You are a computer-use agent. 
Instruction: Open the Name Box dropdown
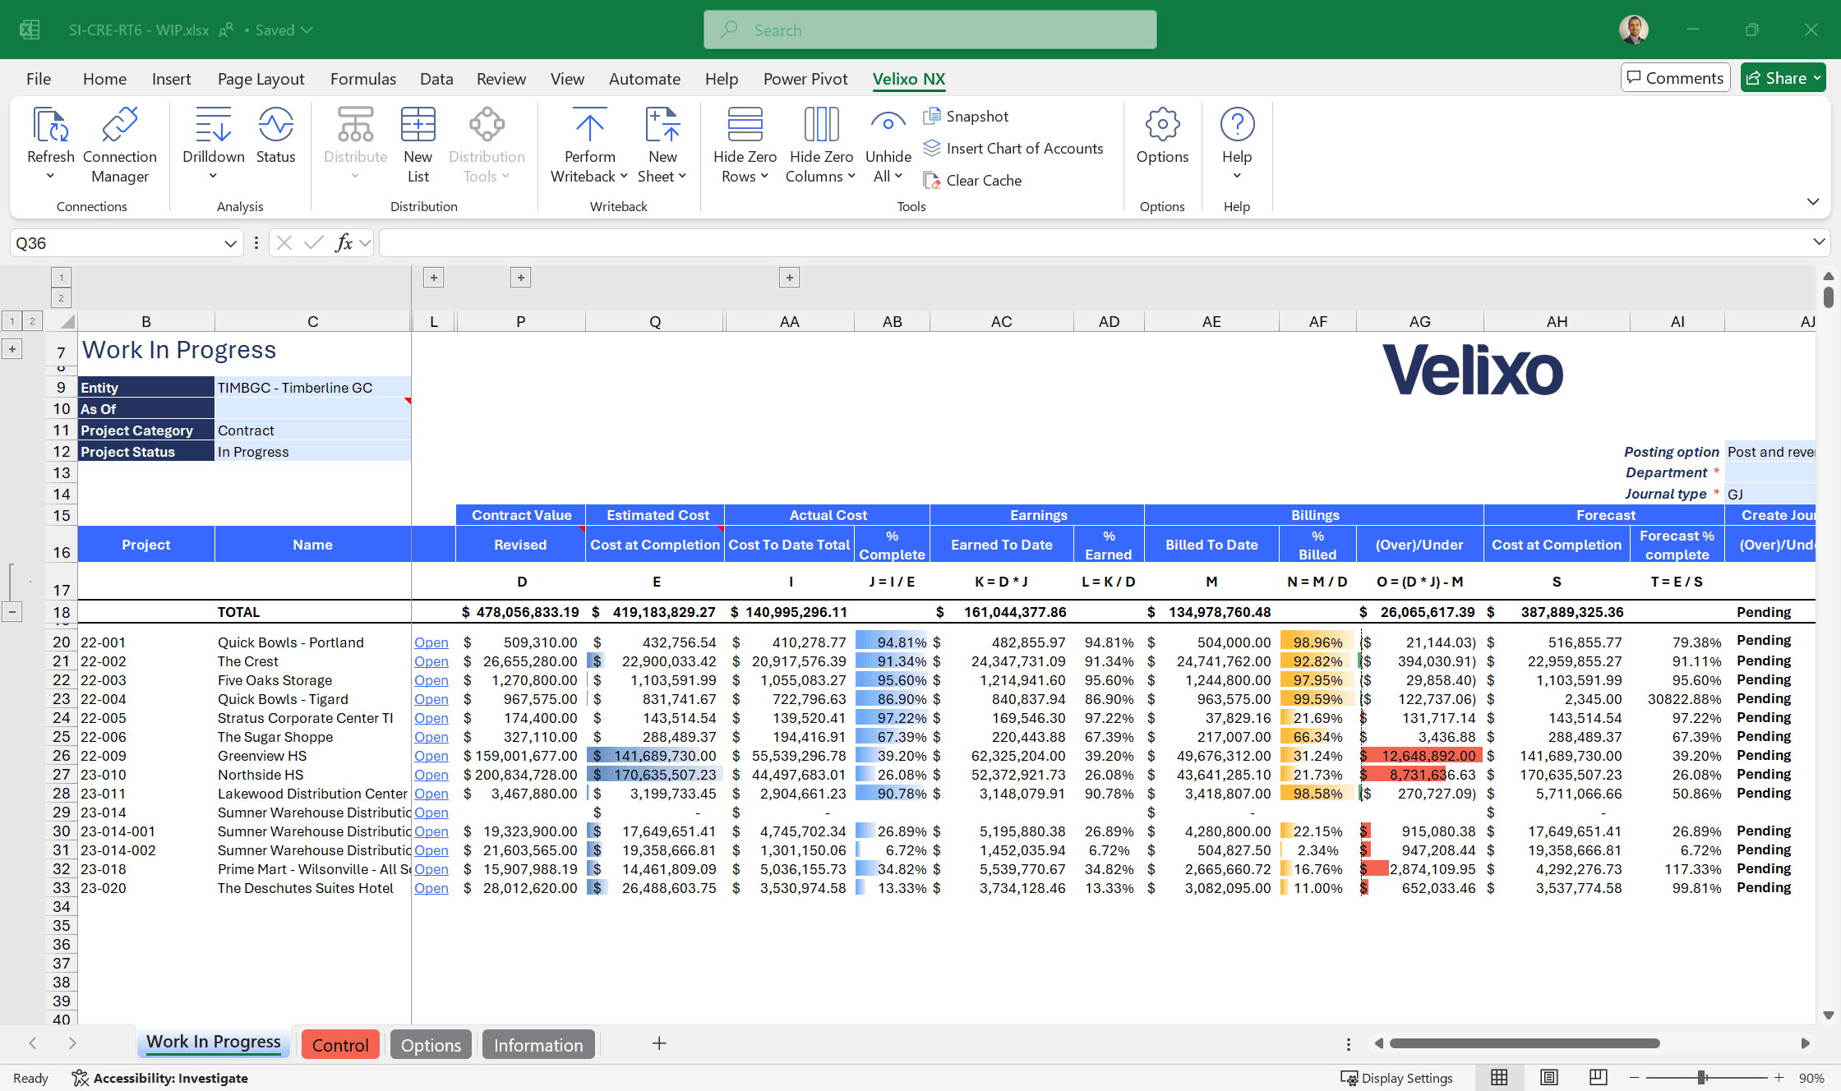(x=230, y=243)
